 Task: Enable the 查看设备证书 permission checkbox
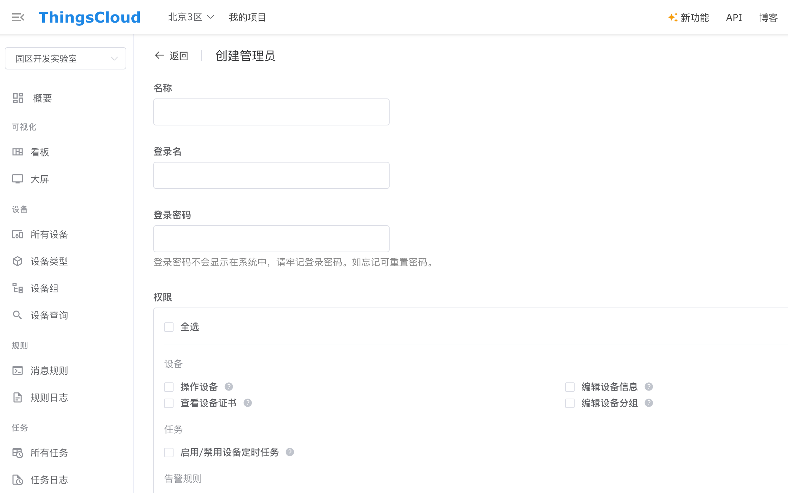(169, 403)
